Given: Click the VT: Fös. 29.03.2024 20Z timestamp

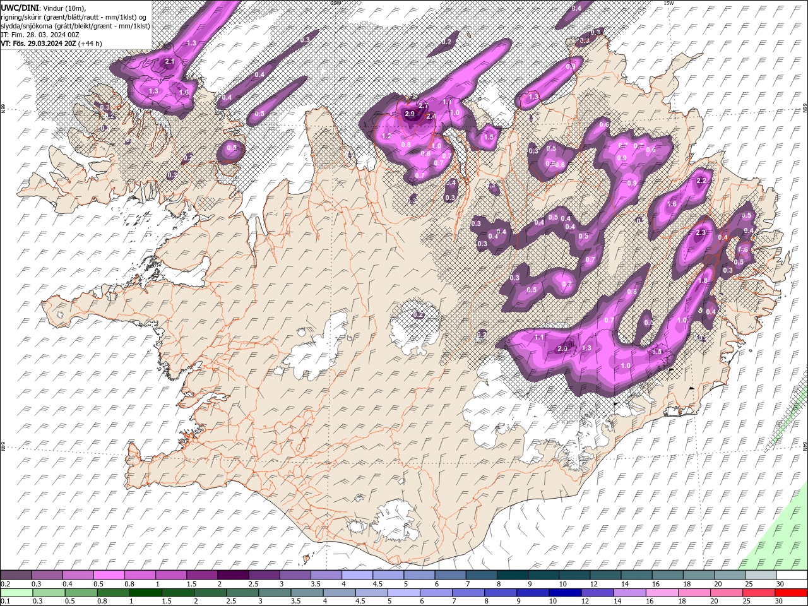Looking at the screenshot, I should coord(39,44).
